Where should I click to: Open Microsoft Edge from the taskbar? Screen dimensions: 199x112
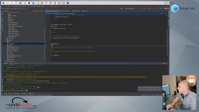[x=21, y=3]
